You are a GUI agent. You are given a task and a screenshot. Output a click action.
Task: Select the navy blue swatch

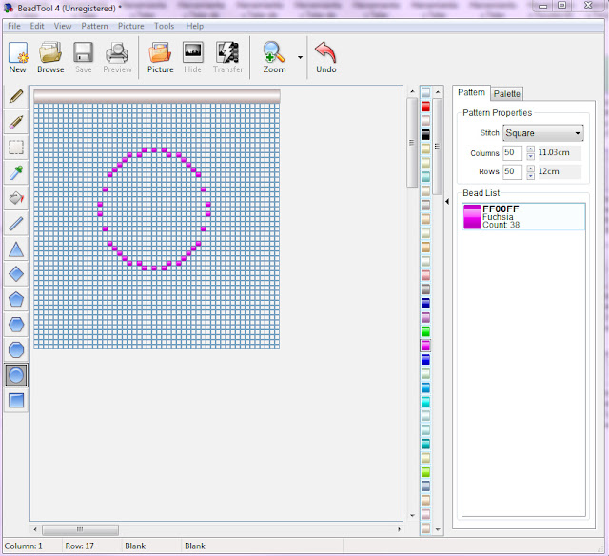425,303
